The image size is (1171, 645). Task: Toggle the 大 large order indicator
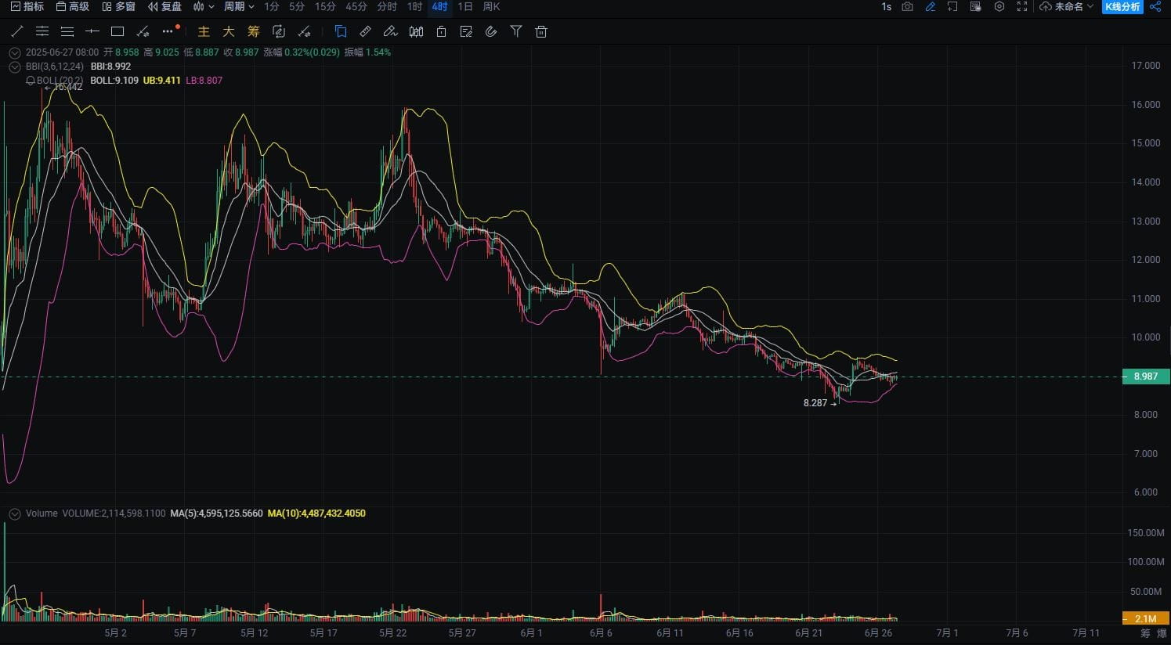pos(229,31)
